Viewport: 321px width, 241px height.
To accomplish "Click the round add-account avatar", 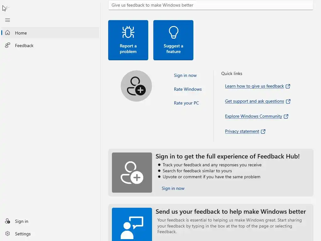I will point(136,86).
